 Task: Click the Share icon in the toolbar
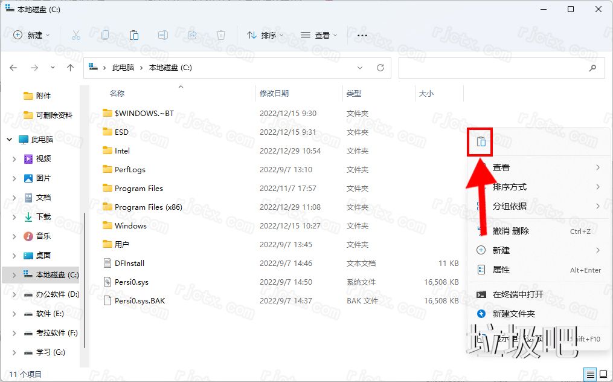click(x=192, y=35)
